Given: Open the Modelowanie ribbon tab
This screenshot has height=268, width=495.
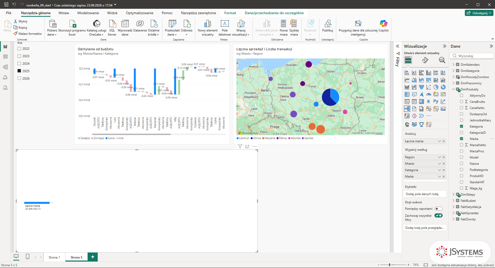Looking at the screenshot, I should pos(88,13).
